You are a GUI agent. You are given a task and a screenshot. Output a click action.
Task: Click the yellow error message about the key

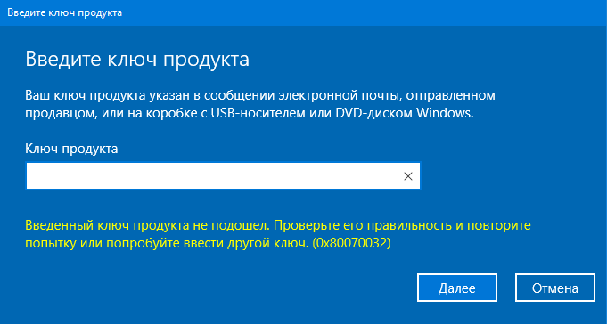[277, 234]
